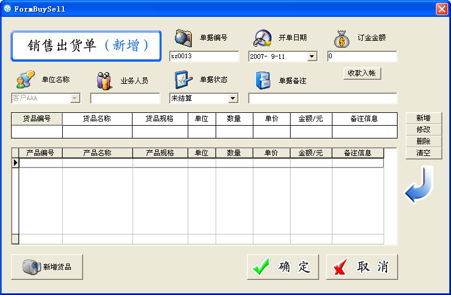Click the customer icon beside 单位名称
451x295 pixels.
point(25,80)
